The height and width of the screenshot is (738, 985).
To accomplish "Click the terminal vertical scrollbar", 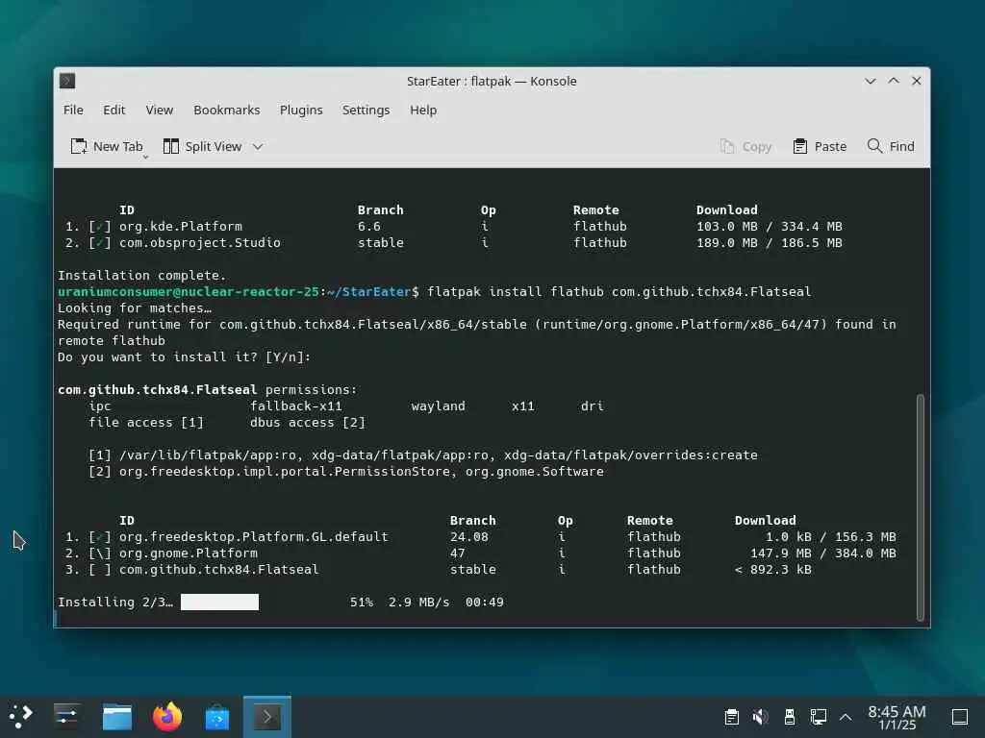I will pyautogui.click(x=921, y=507).
